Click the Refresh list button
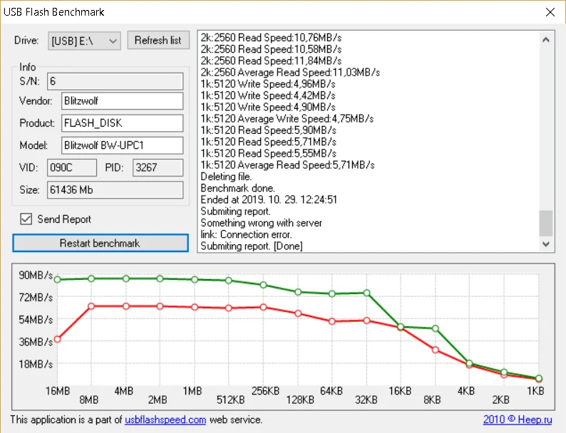Image resolution: width=566 pixels, height=433 pixels. tap(158, 41)
